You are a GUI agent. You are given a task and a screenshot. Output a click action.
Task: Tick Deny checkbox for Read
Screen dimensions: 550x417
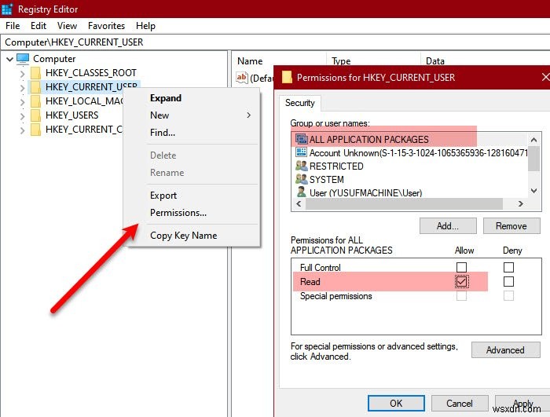(x=508, y=282)
